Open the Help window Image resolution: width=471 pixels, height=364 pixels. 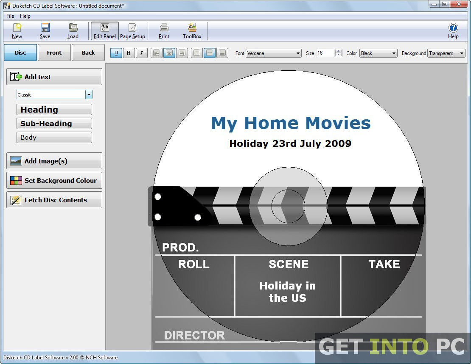pyautogui.click(x=453, y=30)
